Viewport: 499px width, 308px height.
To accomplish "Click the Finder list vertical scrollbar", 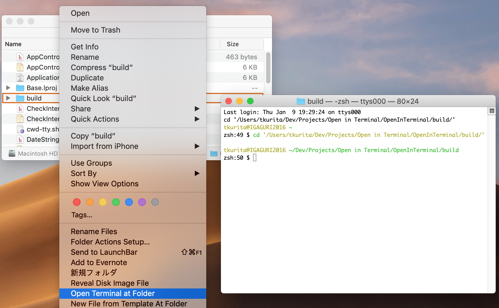I will [x=268, y=68].
